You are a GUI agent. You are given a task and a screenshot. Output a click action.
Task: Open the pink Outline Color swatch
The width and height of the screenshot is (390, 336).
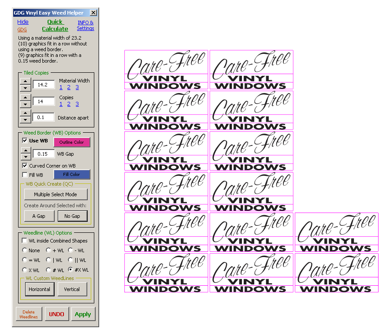click(x=72, y=142)
